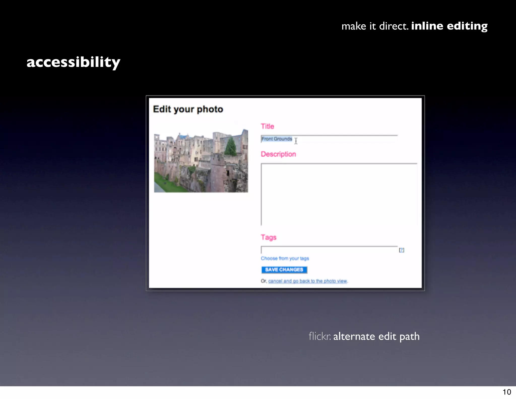This screenshot has height=399, width=516.
Task: Follow 'cancel and go back to the photo view' link
Action: tap(308, 281)
